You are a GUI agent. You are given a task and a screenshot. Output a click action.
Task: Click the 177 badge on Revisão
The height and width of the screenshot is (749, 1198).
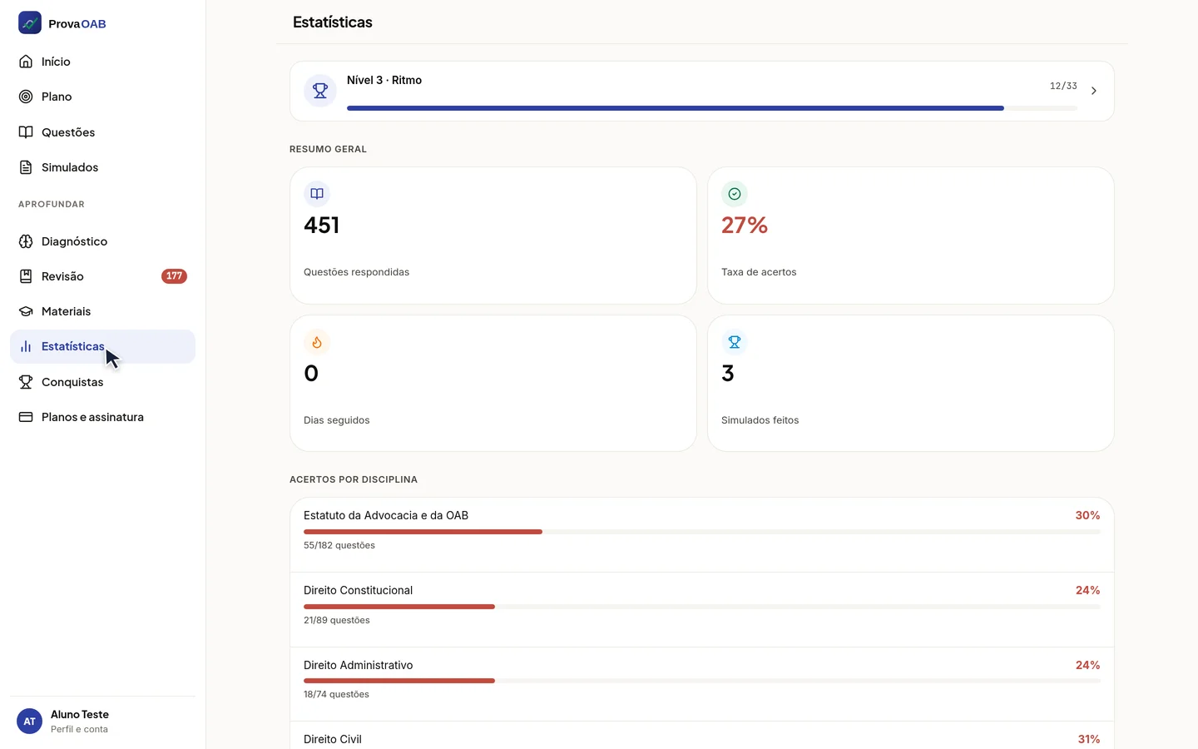174,276
